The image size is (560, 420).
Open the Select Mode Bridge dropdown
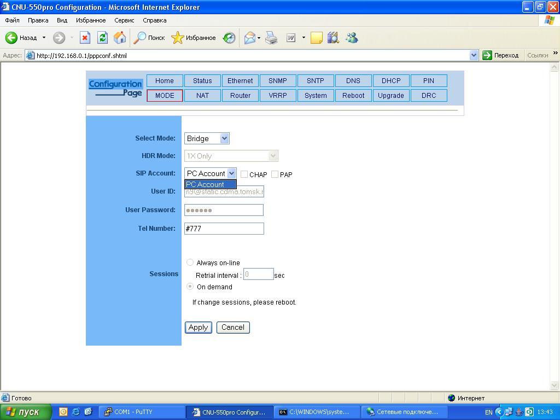[x=207, y=138]
